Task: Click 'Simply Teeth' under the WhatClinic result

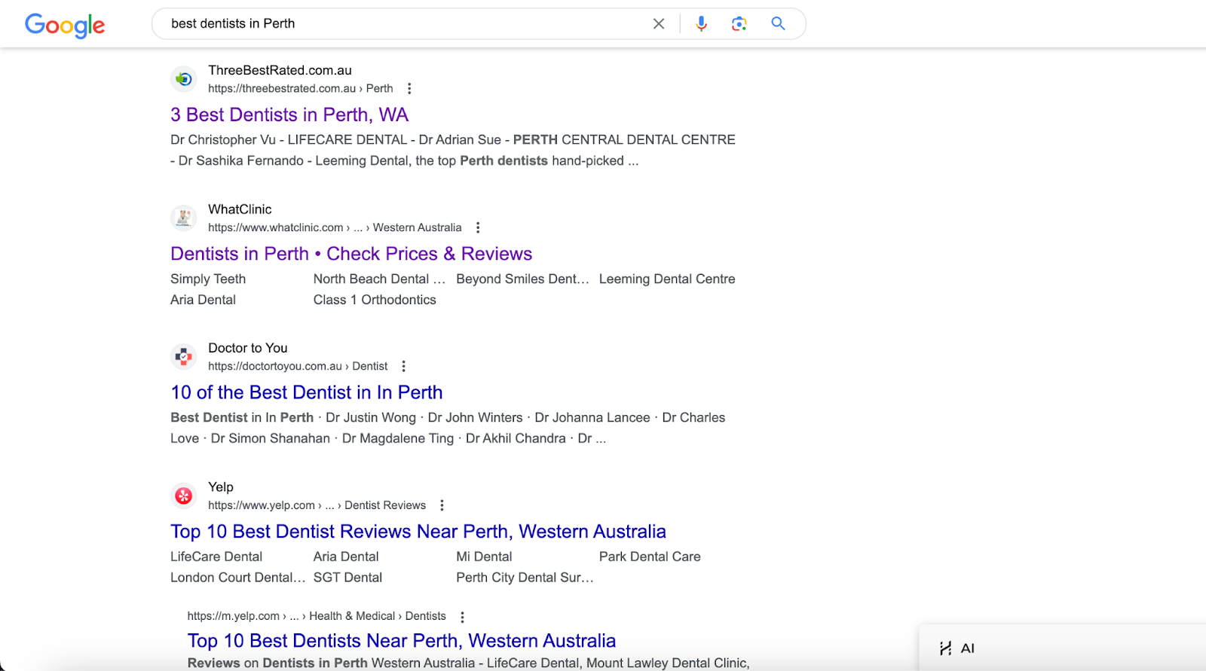Action: coord(208,279)
